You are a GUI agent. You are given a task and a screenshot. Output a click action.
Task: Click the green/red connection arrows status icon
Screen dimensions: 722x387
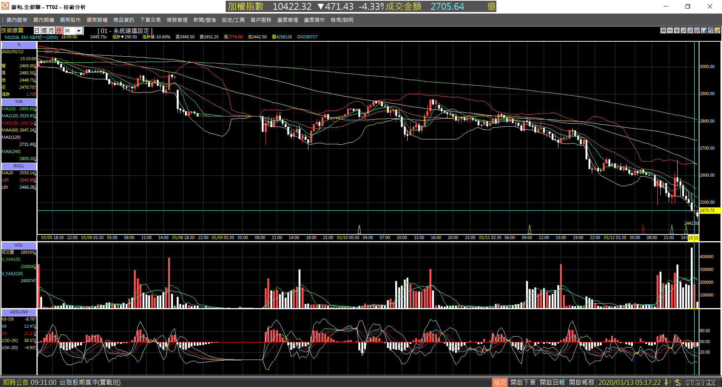(x=668, y=382)
